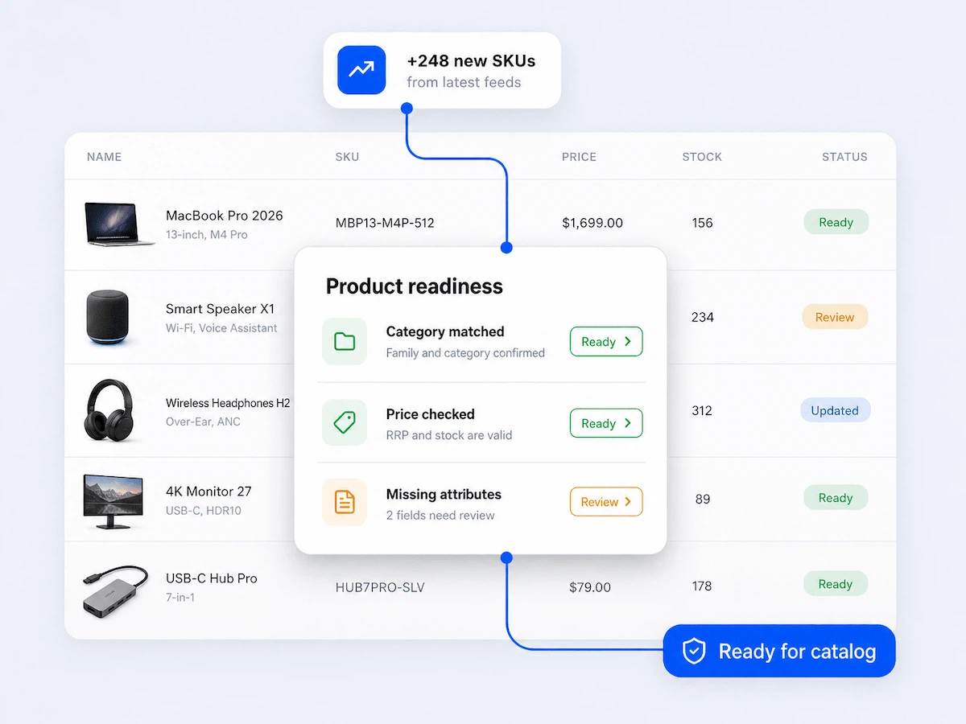Image resolution: width=966 pixels, height=724 pixels.
Task: Open the 4K Monitor 27 product image
Action: pos(114,501)
